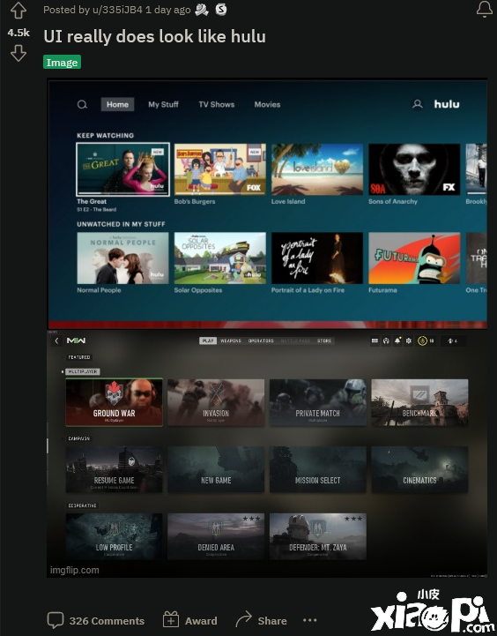497x636 pixels.
Task: Click the notification bell on the post
Action: pyautogui.click(x=484, y=9)
